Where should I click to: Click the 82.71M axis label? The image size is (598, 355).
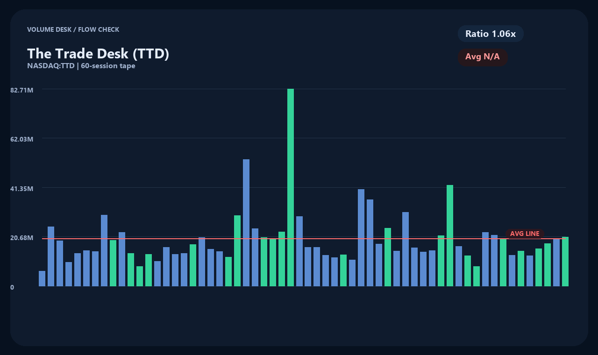coord(22,90)
